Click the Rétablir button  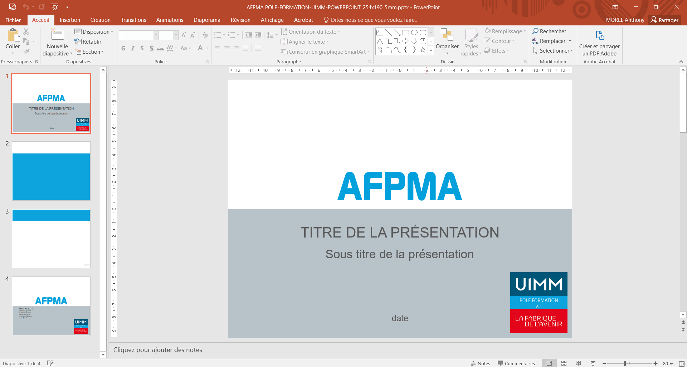click(88, 41)
